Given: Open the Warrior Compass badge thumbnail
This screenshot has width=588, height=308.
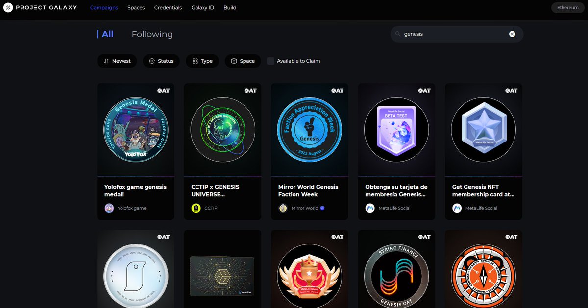Looking at the screenshot, I should click(483, 276).
